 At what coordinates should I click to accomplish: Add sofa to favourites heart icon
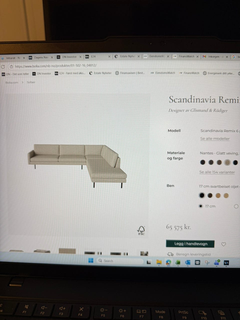pyautogui.click(x=223, y=244)
